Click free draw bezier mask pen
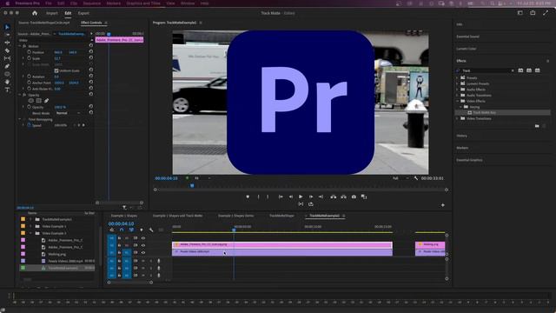This screenshot has height=313, width=556. pyautogui.click(x=46, y=101)
